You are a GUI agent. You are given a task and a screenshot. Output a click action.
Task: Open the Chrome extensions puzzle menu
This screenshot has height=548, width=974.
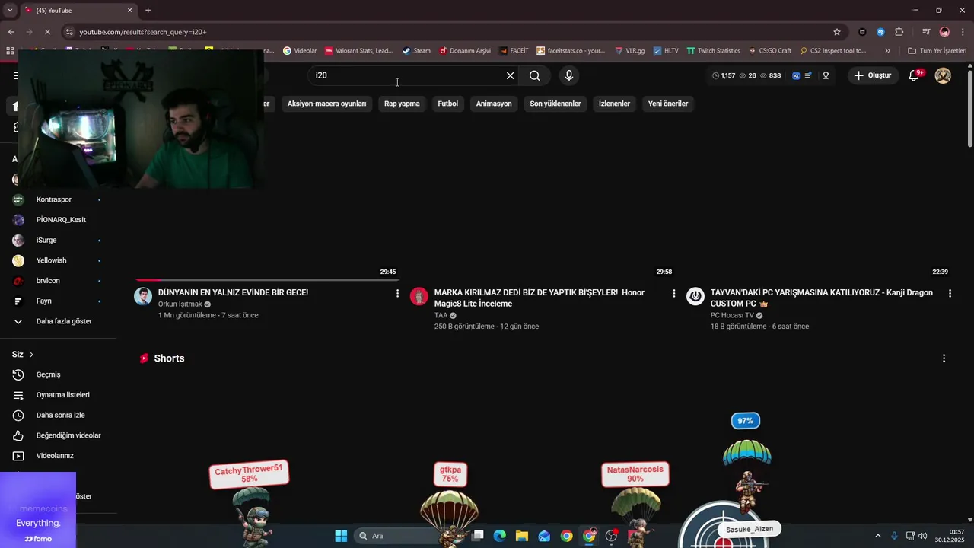899,32
